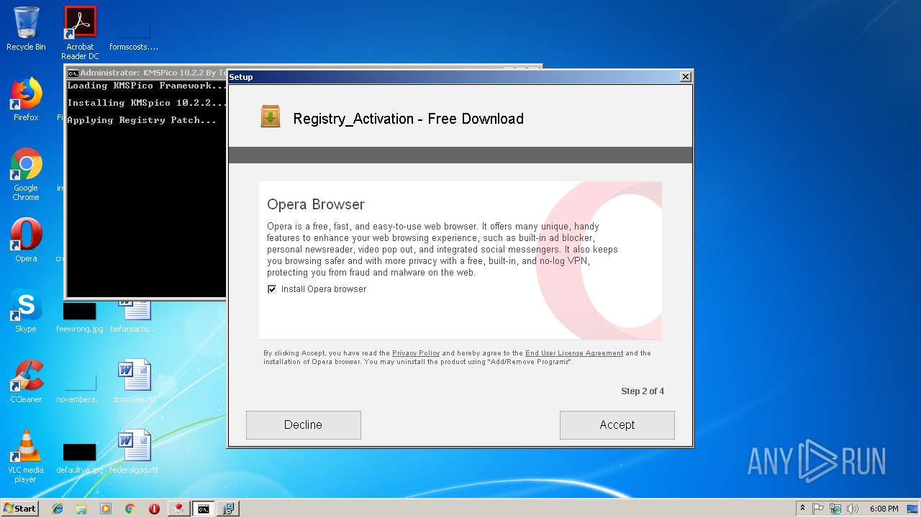Open the End User License Agreement link
Screen dimensions: 921x518
[x=574, y=353]
